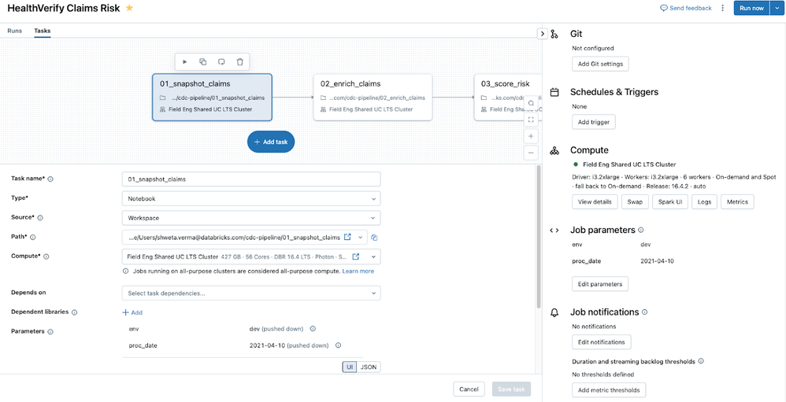Open the Depends on task dependencies dropdown

click(251, 293)
